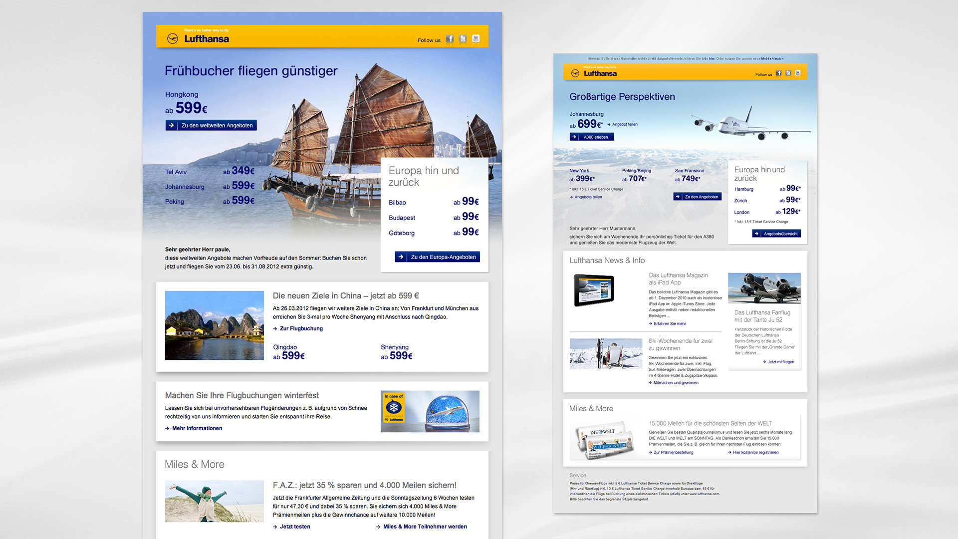Follow 'Mitmachen und gewinnen' link
The image size is (958, 539).
click(674, 383)
